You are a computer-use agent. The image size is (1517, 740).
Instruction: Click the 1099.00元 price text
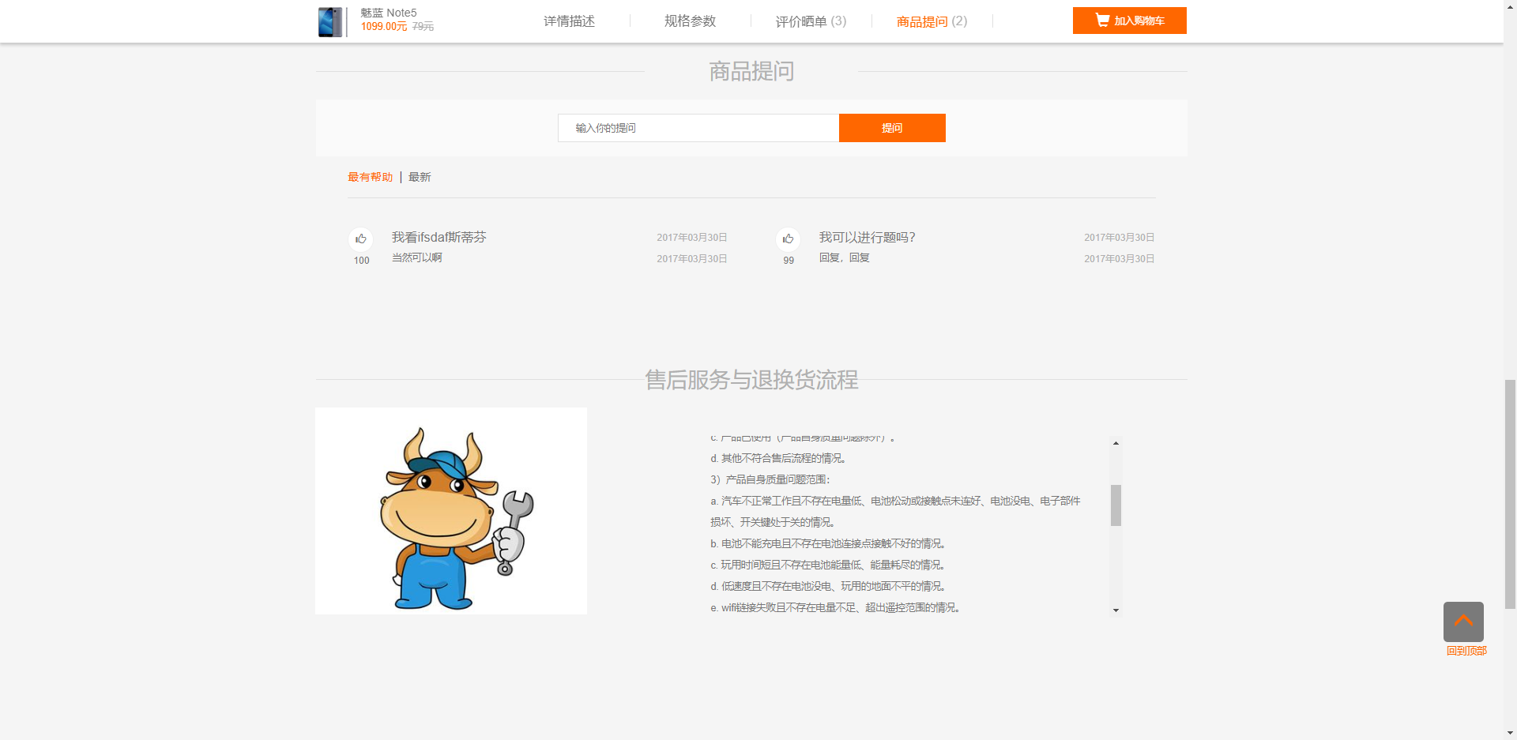point(384,27)
